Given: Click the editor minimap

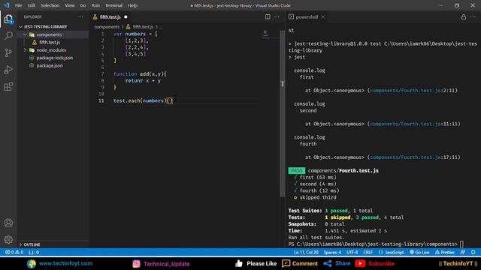Looking at the screenshot, I should pyautogui.click(x=265, y=34).
